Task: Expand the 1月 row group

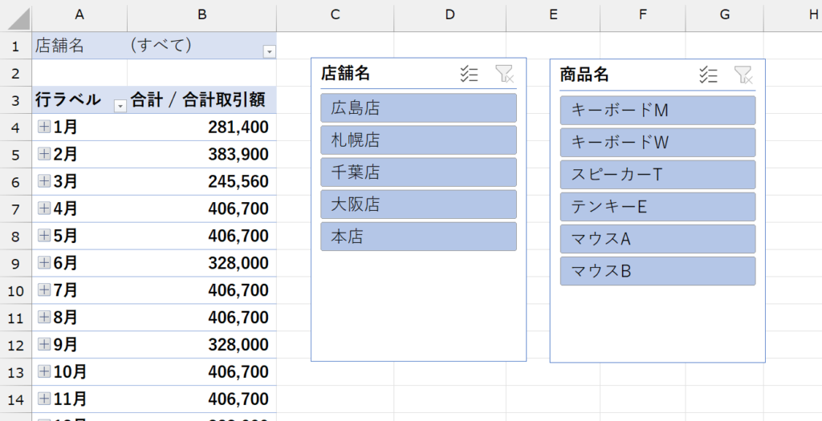Action: pyautogui.click(x=44, y=127)
